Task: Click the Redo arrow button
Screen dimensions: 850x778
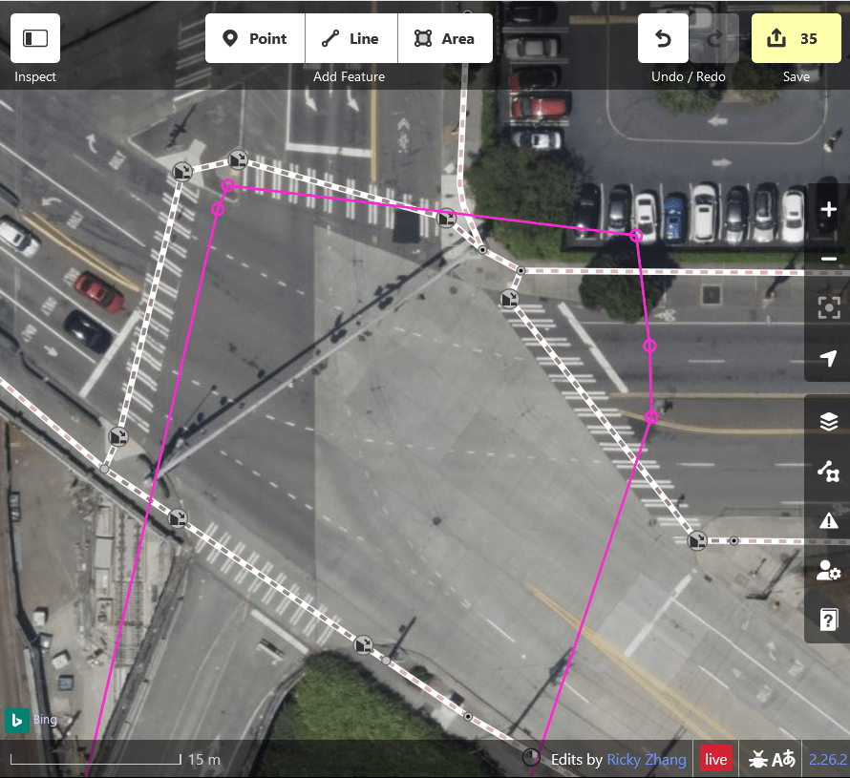Action: click(714, 38)
